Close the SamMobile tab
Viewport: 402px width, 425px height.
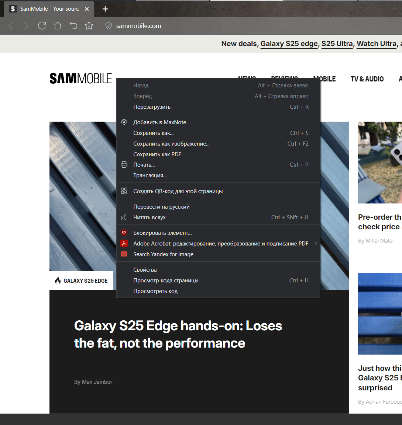(x=87, y=9)
